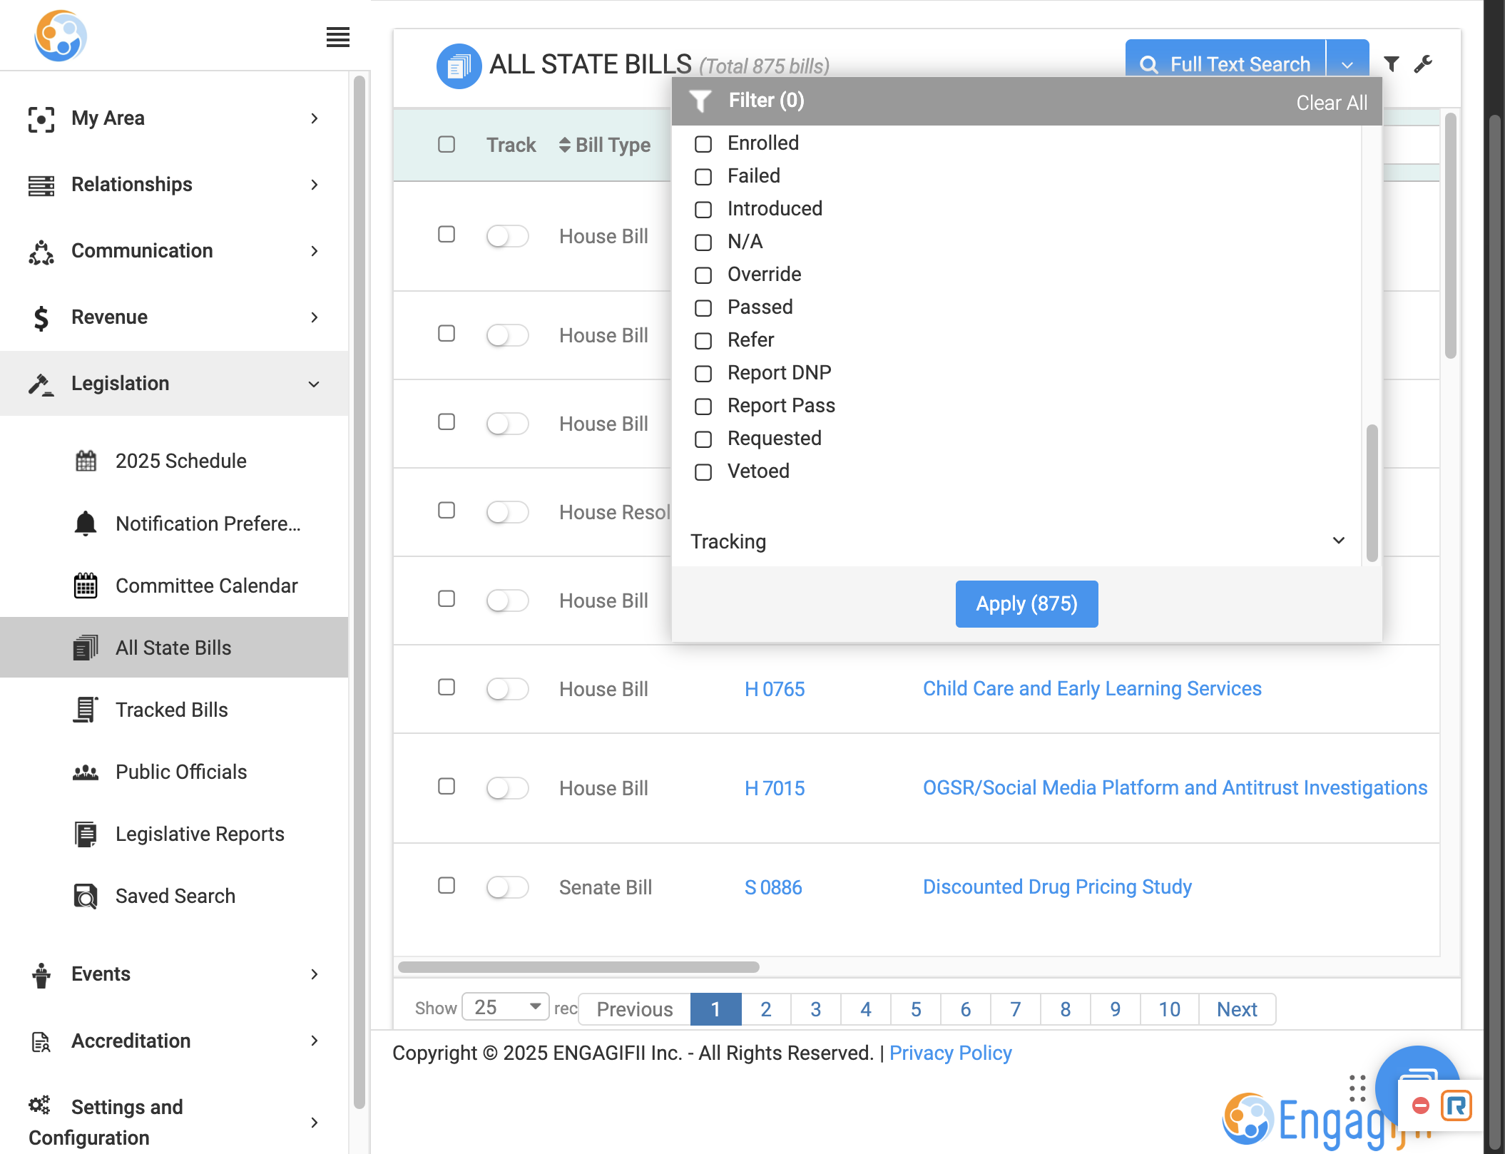This screenshot has height=1154, width=1505.
Task: Click the horizontal table scrollbar
Action: (x=578, y=967)
